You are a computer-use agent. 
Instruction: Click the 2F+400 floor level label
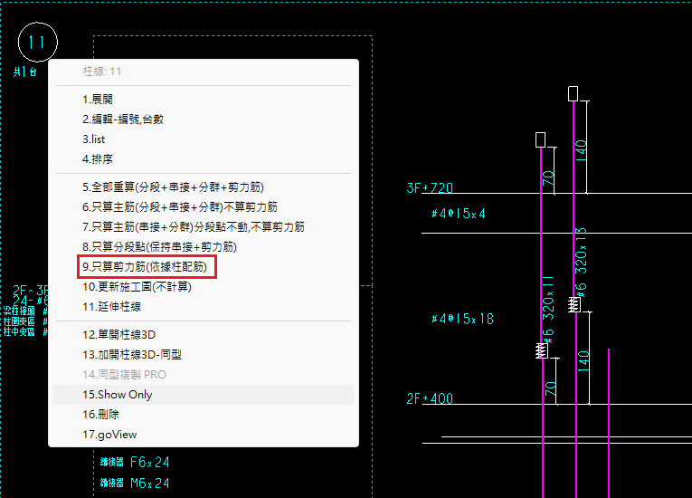(x=430, y=398)
